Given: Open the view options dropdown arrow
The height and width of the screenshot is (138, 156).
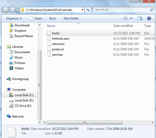Looking at the screenshot, I should (131, 18).
